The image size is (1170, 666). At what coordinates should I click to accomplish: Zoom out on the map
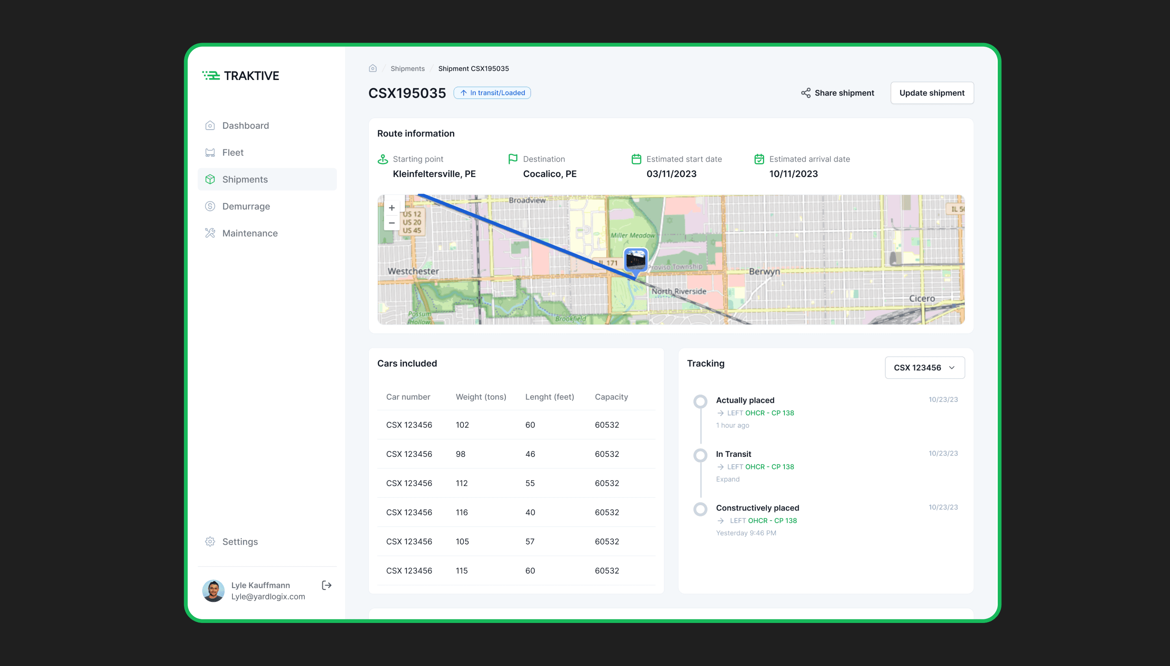[x=392, y=223]
